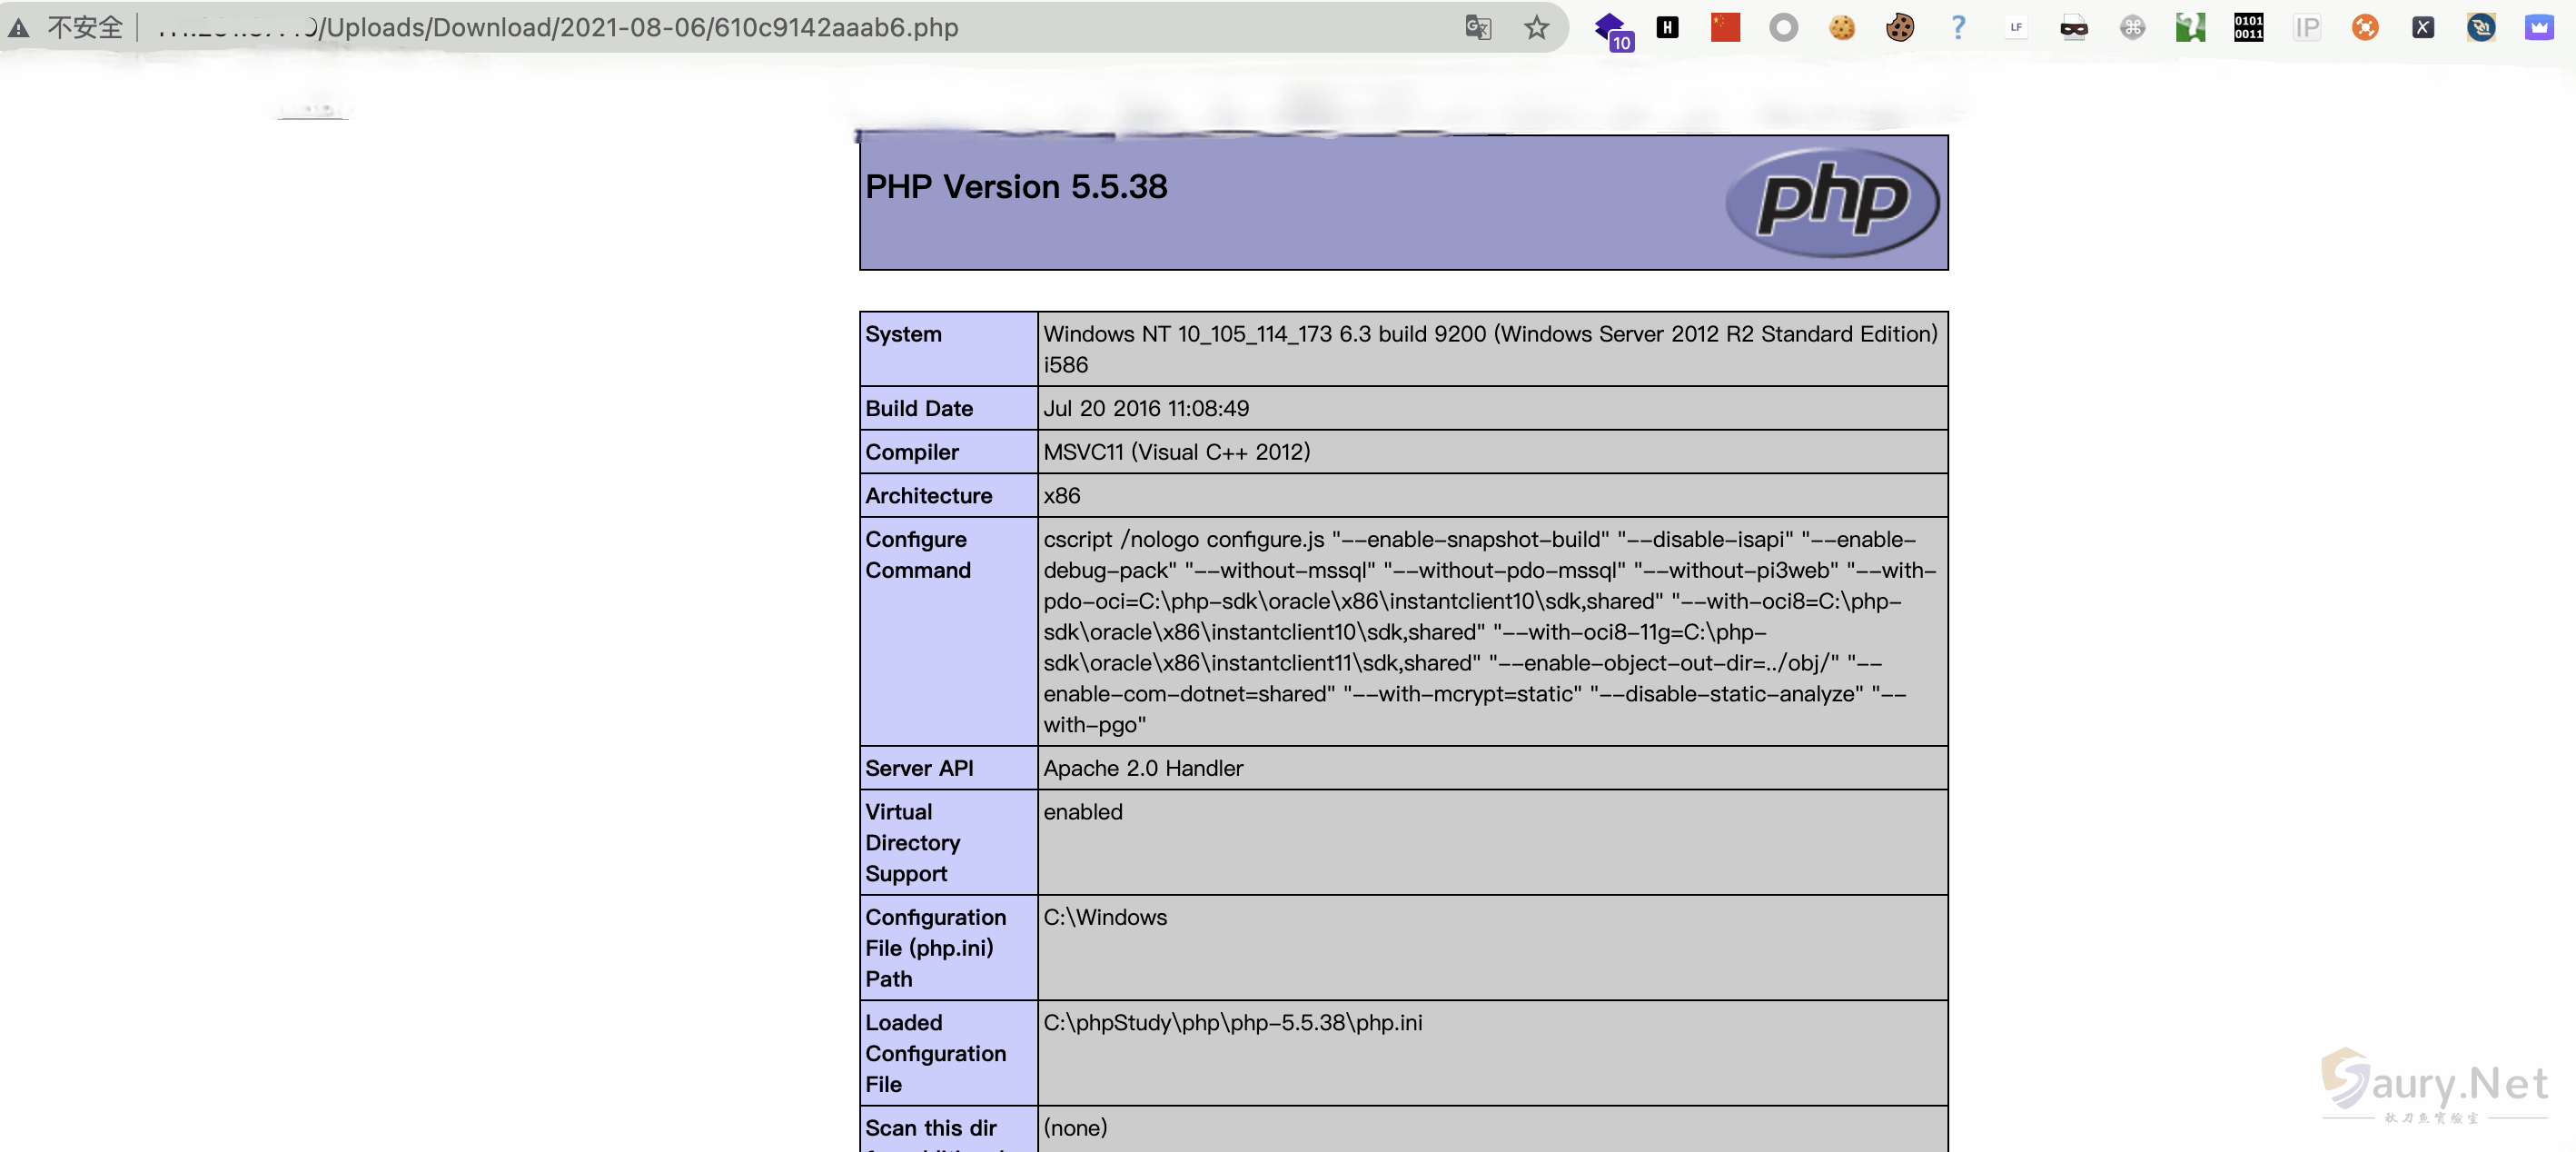Click the black H extension icon
This screenshot has height=1152, width=2576.
tap(1667, 27)
